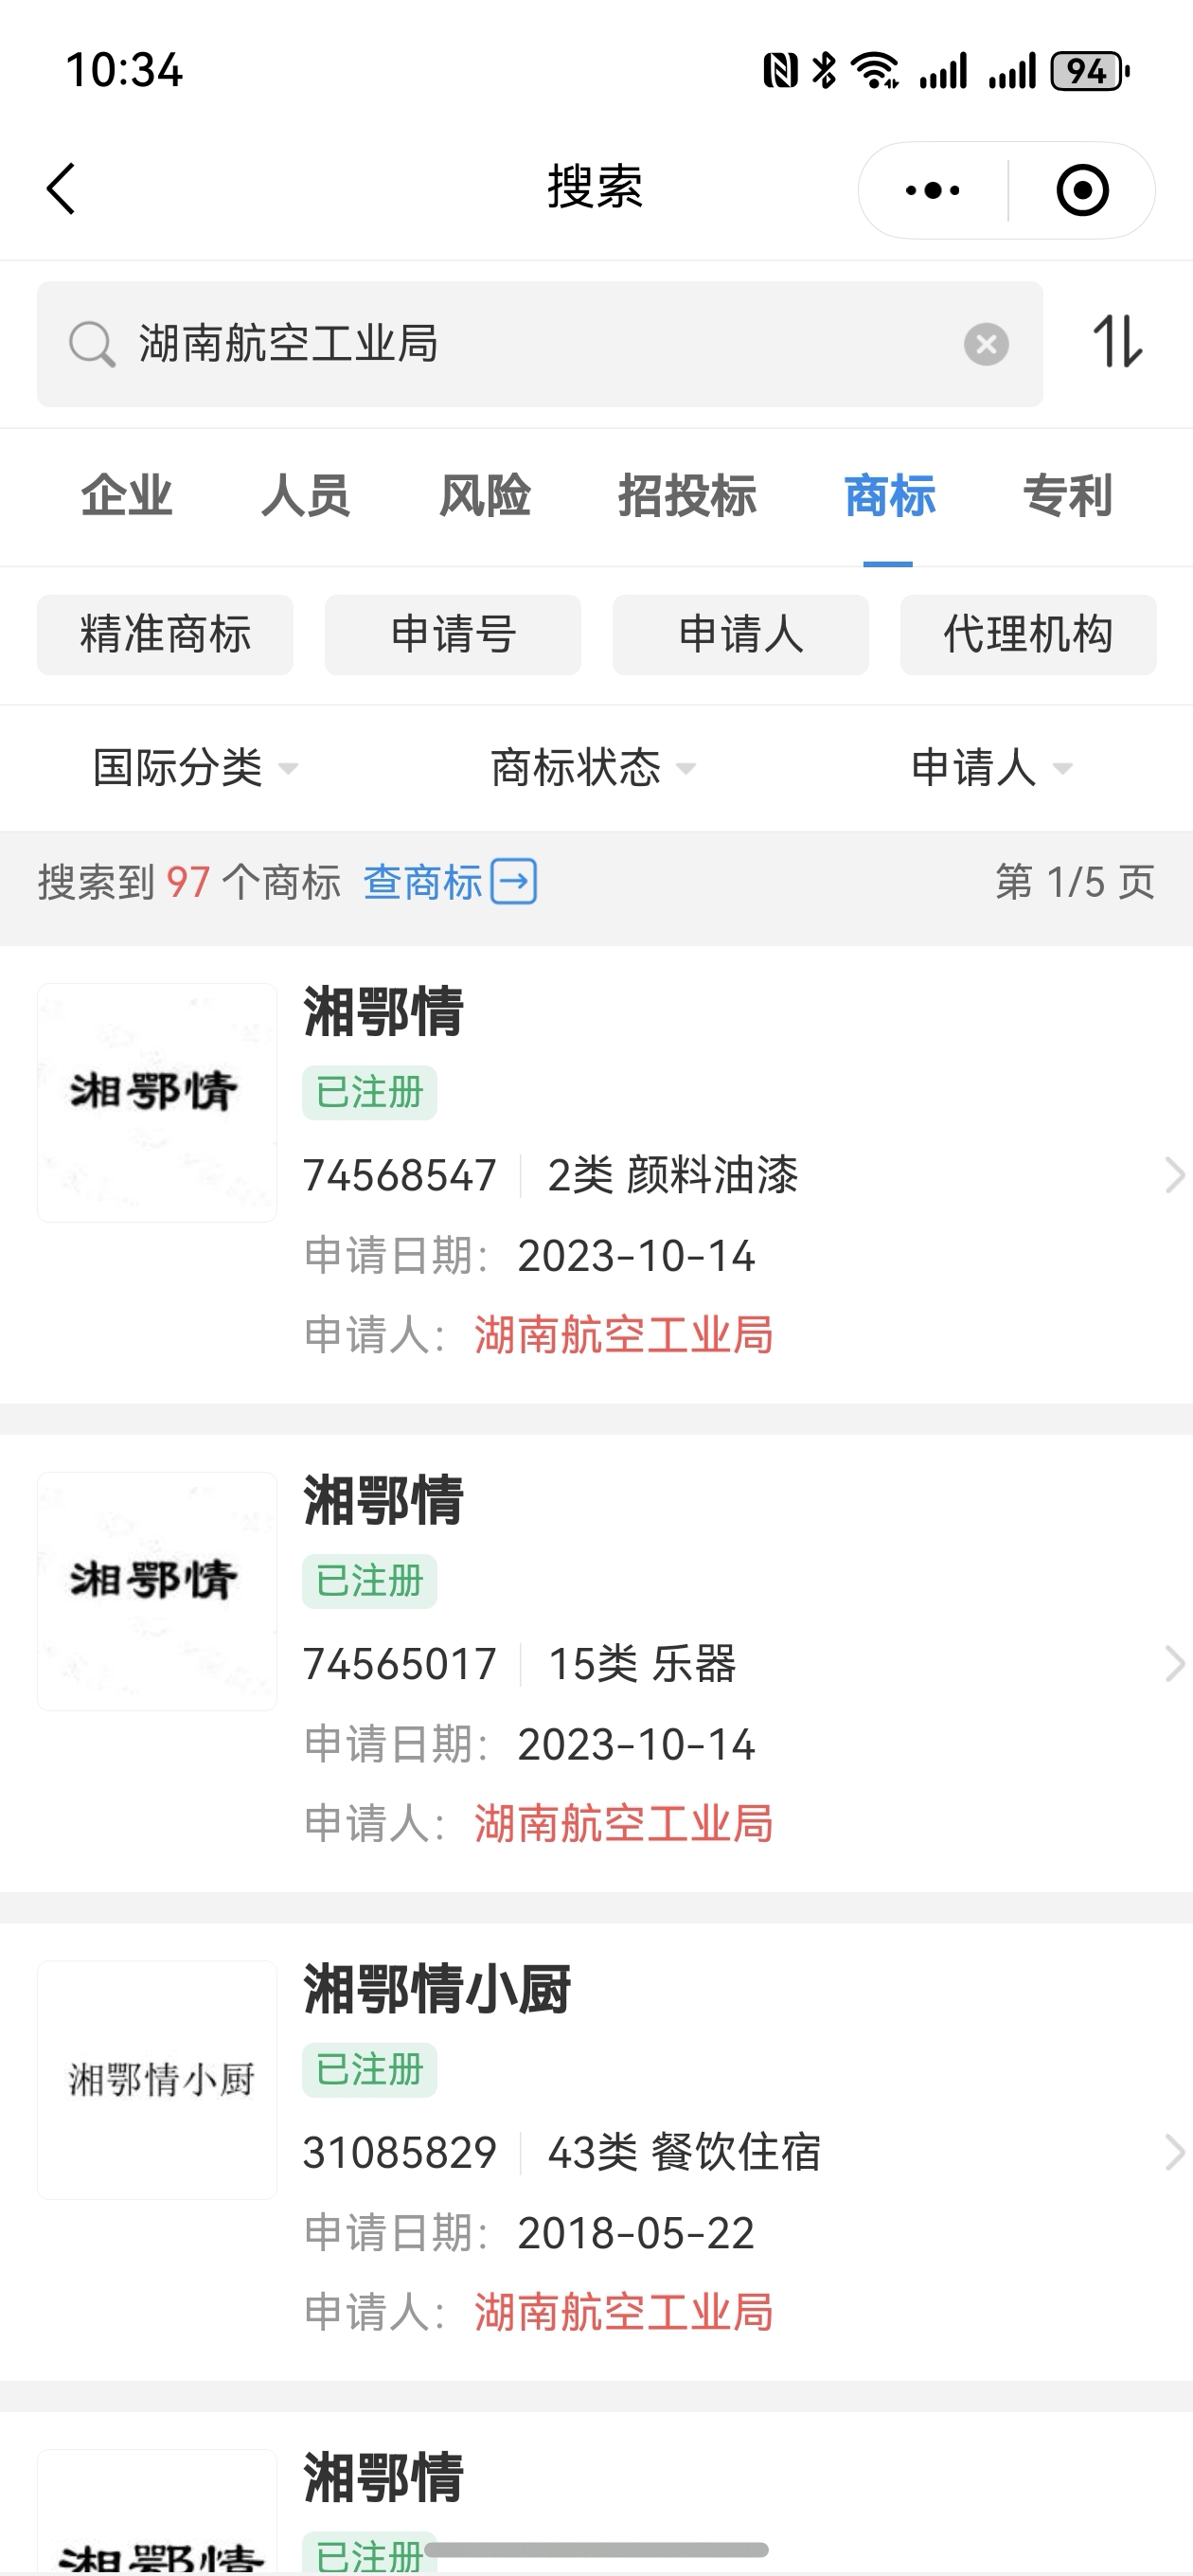The image size is (1193, 2576).
Task: Tap the mini program close circle icon
Action: tap(1082, 190)
